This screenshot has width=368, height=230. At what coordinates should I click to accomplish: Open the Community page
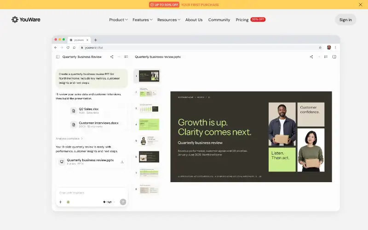219,20
